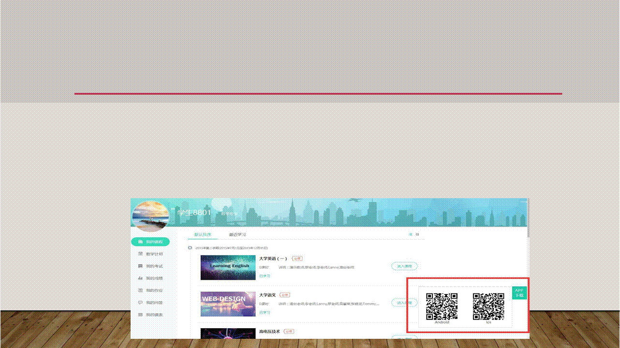The image size is (620, 348).
Task: Click the student profile avatar picture
Action: [150, 216]
